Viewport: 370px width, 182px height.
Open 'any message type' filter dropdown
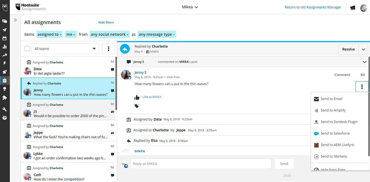click(x=157, y=34)
